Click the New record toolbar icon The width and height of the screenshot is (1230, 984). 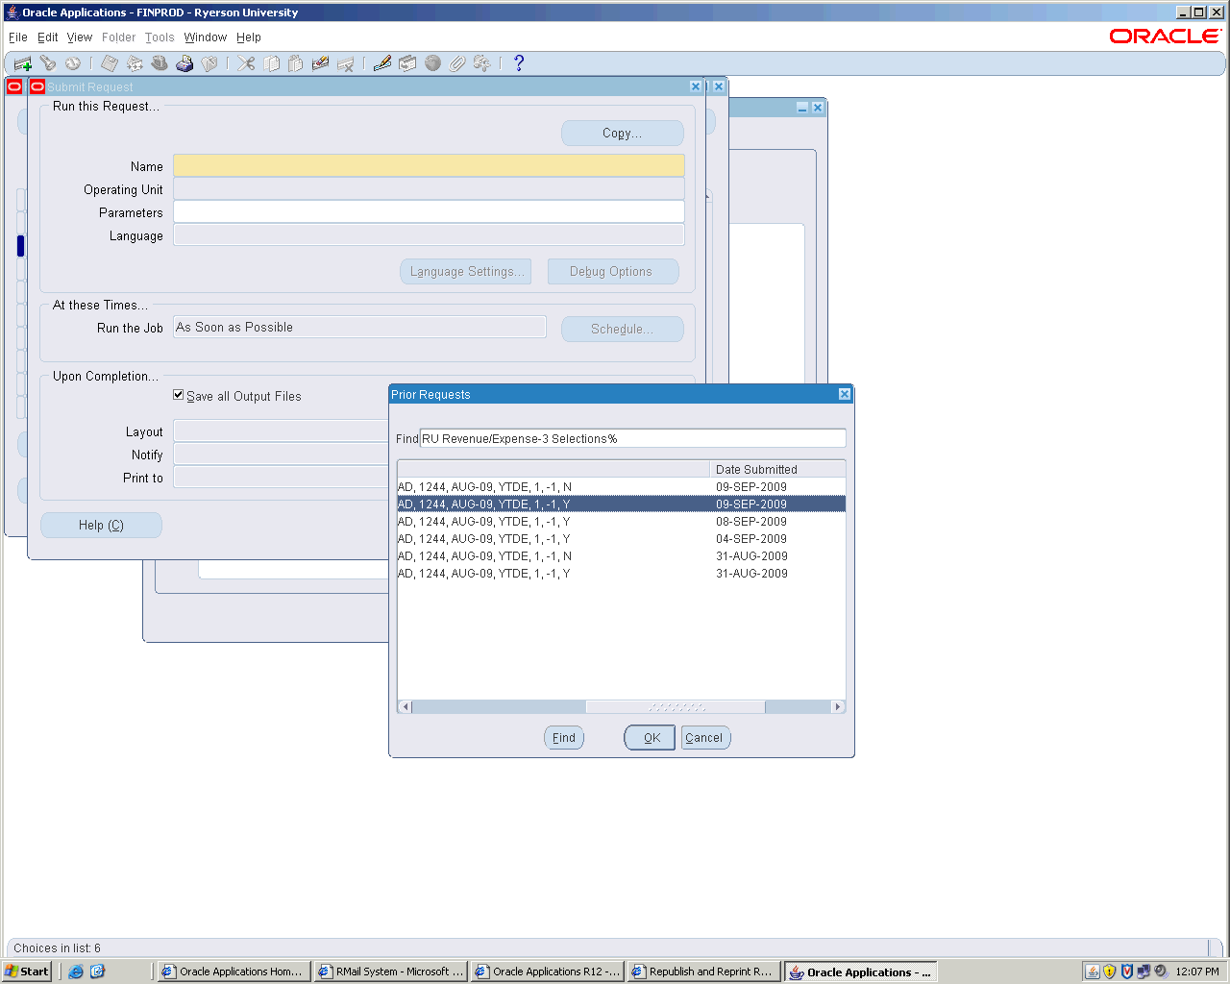click(x=23, y=63)
